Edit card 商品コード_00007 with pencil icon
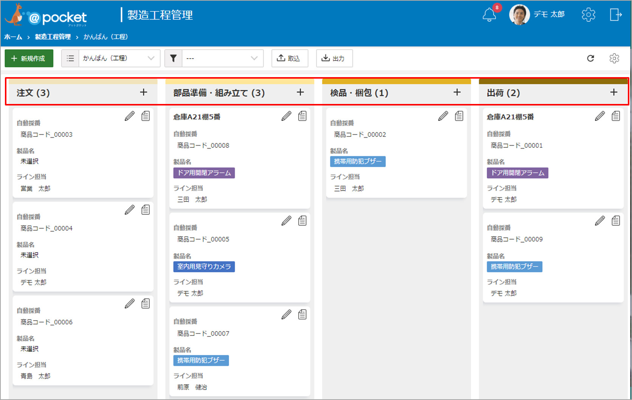The height and width of the screenshot is (400, 632). tap(287, 315)
